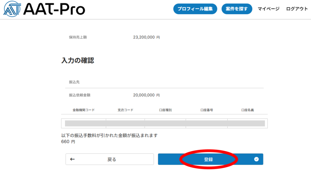The height and width of the screenshot is (172, 311).
Task: Click the 戻る button label
Action: [x=112, y=159]
